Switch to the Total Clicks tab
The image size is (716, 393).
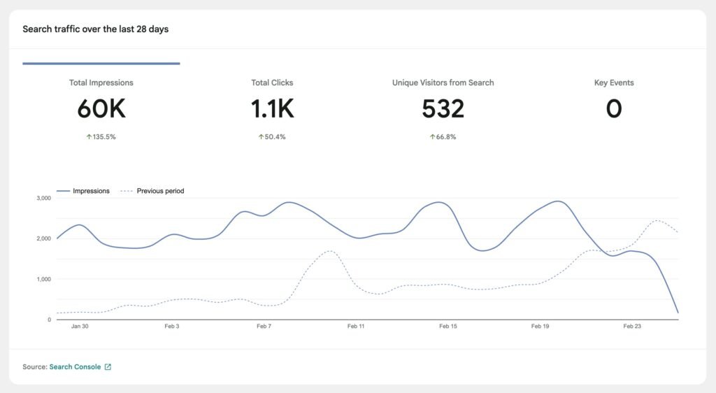click(272, 83)
